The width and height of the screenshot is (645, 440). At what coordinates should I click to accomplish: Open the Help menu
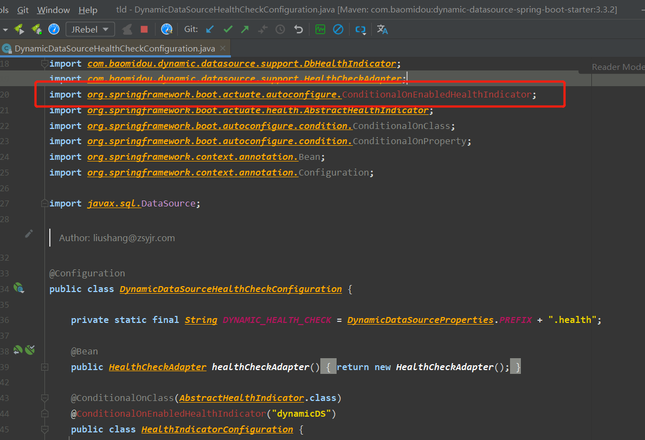[x=88, y=9]
